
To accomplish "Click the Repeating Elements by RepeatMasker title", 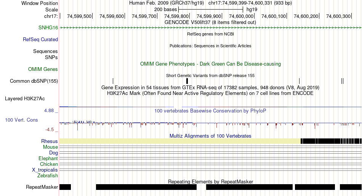I will click(x=210, y=182).
